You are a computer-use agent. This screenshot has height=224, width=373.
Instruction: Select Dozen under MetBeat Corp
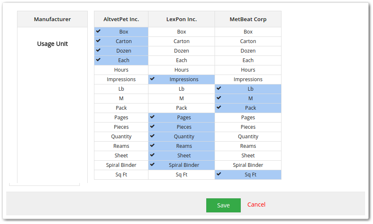click(x=248, y=51)
